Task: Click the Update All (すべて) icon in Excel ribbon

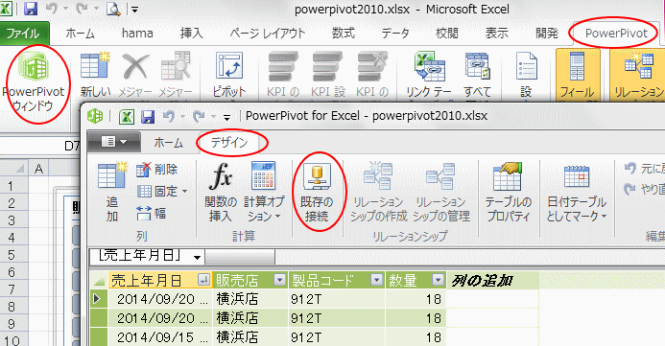Action: (478, 74)
